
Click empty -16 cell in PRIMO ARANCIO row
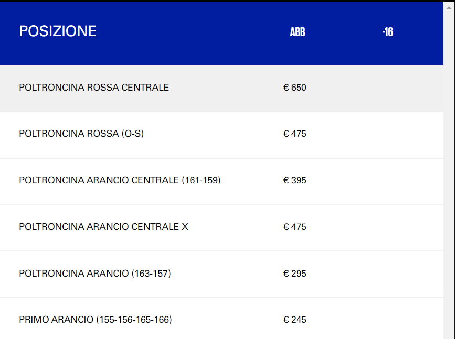point(388,320)
